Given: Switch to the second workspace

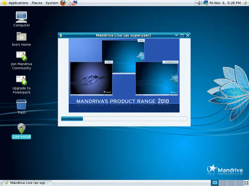Looking at the screenshot, I should point(223,183).
